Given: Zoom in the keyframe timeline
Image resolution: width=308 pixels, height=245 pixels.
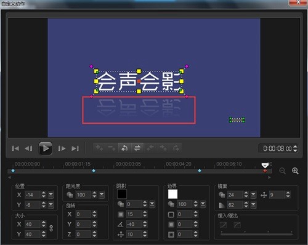Looking at the screenshot, I should (295, 171).
